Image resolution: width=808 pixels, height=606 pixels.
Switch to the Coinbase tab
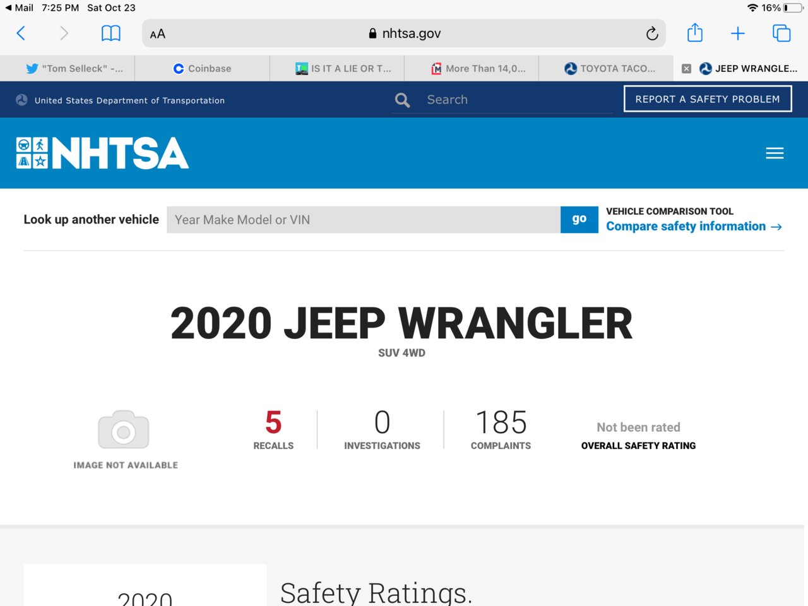(x=202, y=69)
